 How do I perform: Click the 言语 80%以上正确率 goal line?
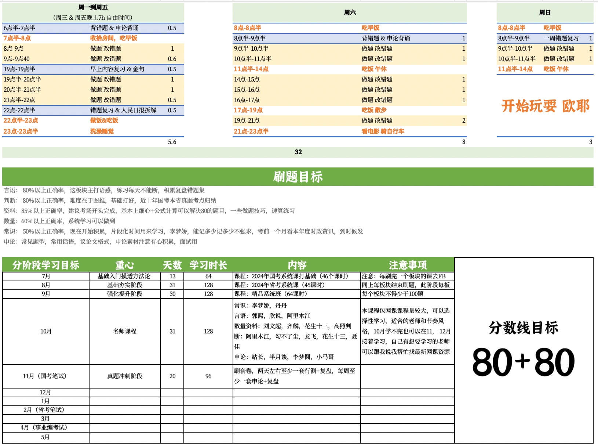[104, 190]
